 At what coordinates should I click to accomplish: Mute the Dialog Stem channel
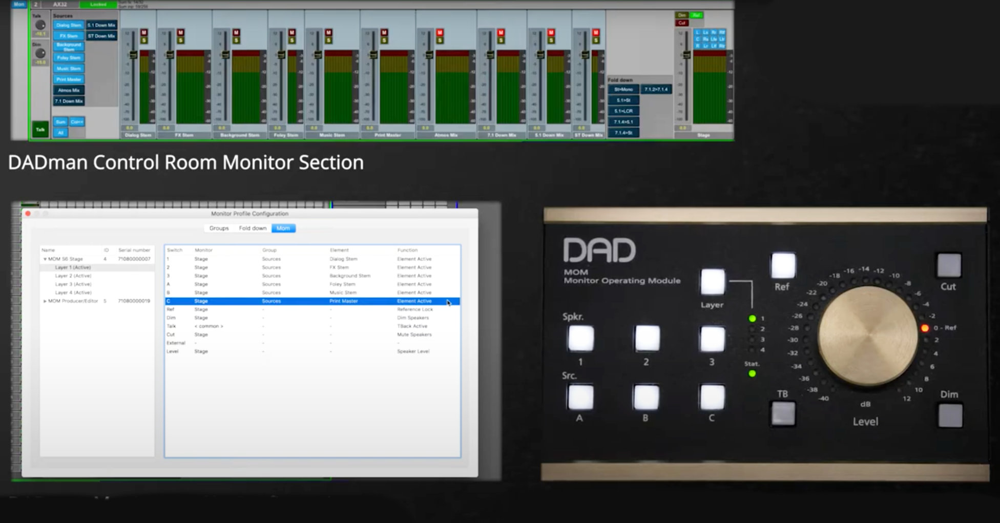click(144, 32)
